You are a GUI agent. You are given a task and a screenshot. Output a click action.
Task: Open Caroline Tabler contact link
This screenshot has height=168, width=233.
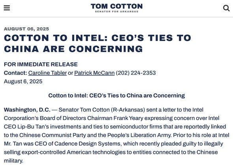pos(47,73)
